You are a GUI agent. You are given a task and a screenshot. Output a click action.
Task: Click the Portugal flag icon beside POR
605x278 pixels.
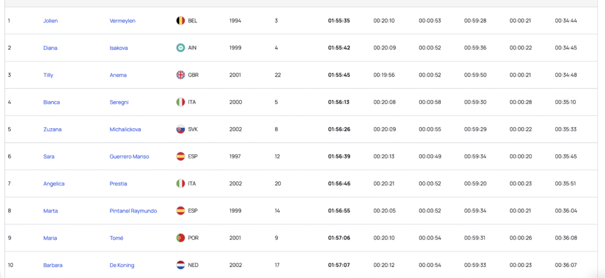[x=181, y=237]
